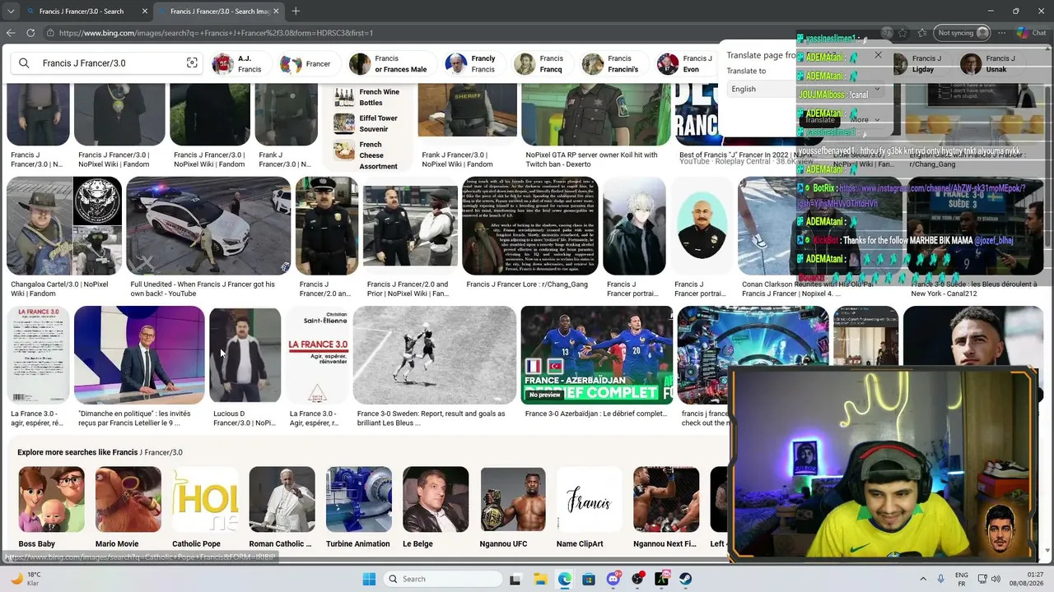Open the Boss Baby related search

(x=51, y=507)
